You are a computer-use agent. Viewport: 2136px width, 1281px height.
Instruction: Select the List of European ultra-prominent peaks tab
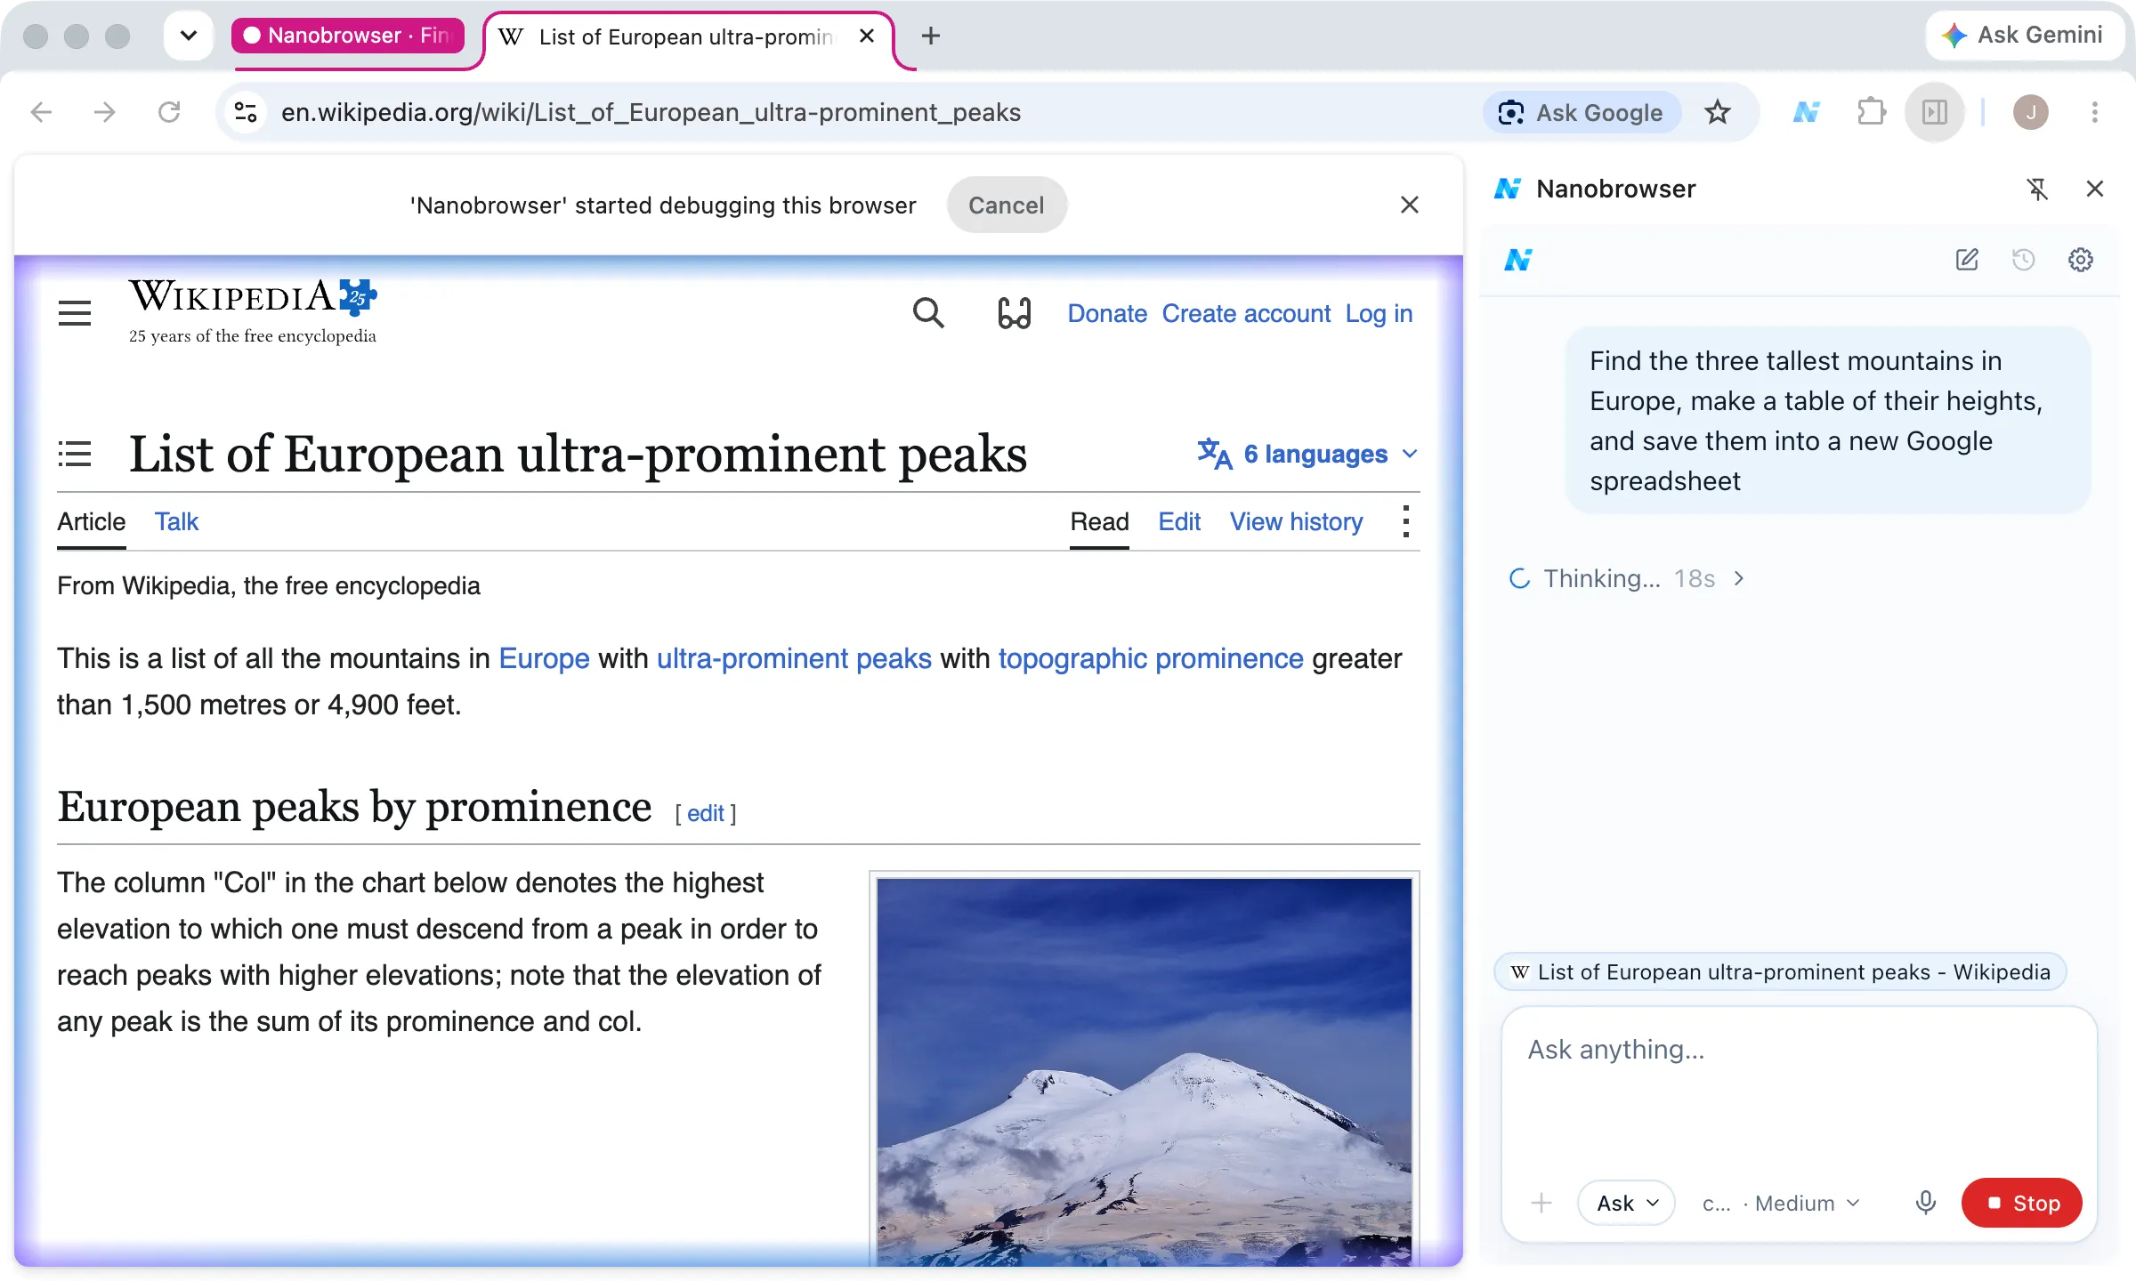tap(685, 36)
